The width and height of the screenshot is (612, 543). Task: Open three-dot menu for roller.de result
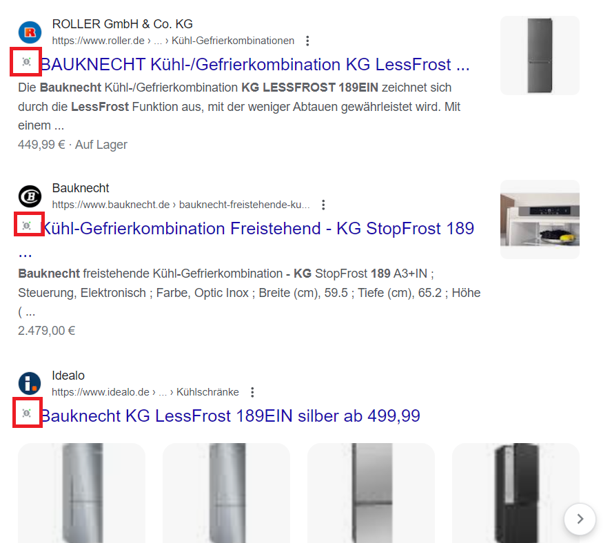(307, 41)
